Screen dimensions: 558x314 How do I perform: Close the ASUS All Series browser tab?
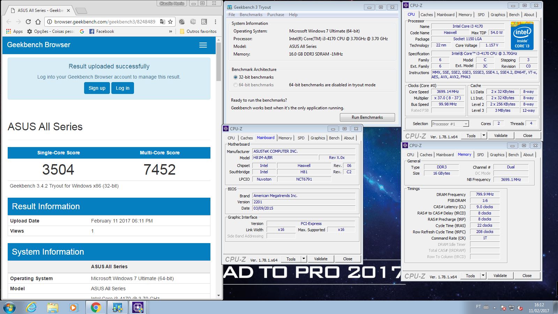click(x=68, y=10)
